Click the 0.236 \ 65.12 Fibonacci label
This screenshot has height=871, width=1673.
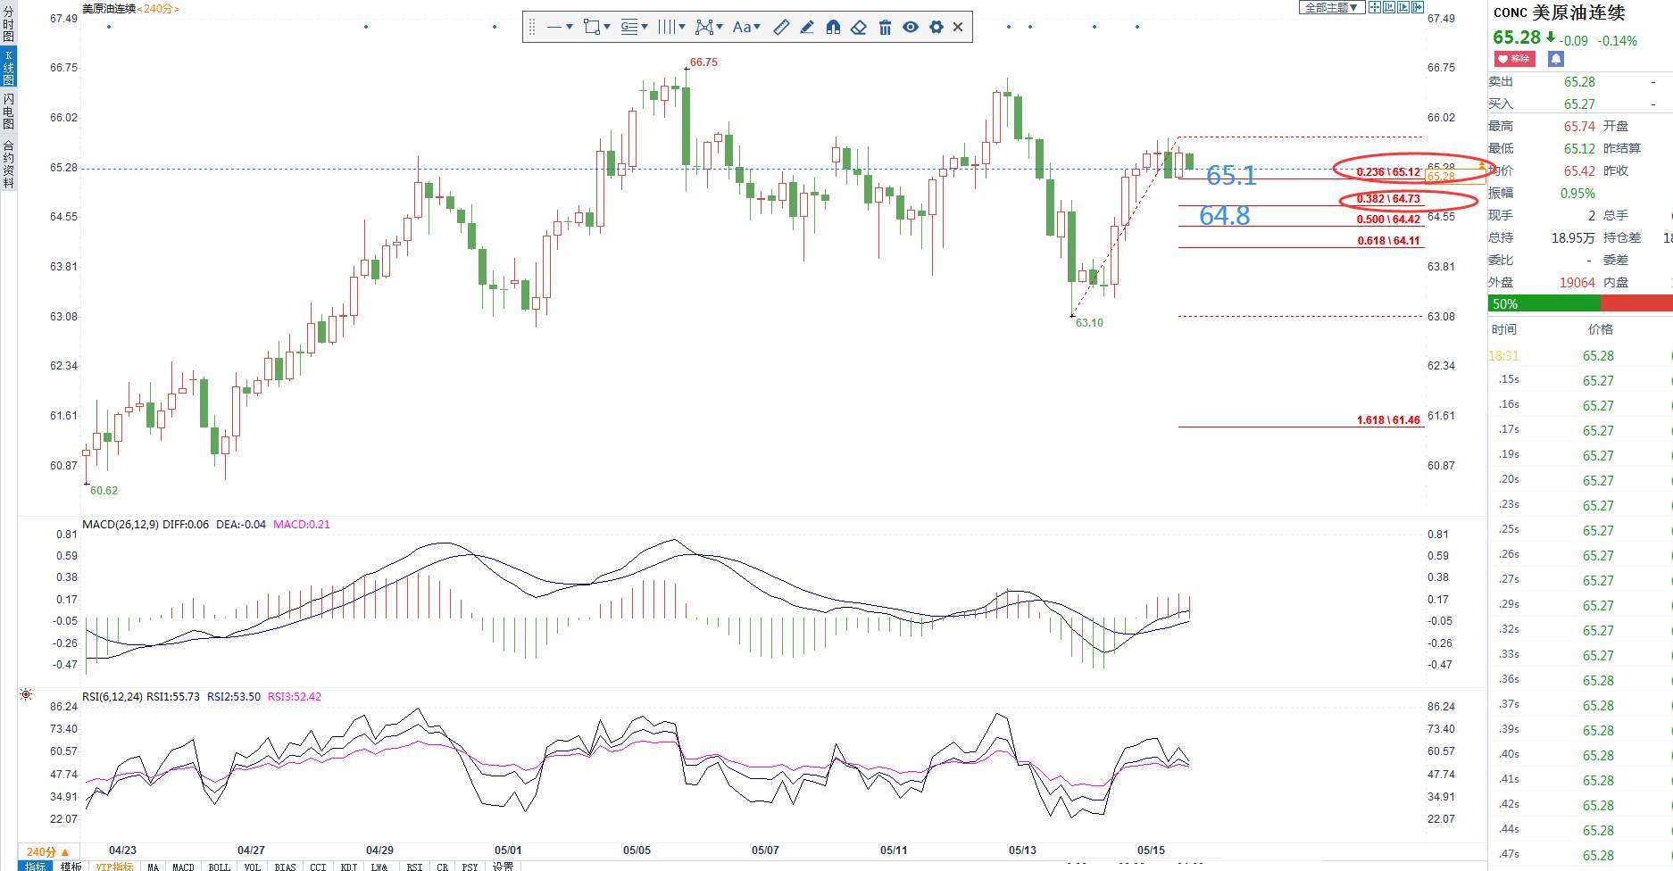click(x=1388, y=172)
